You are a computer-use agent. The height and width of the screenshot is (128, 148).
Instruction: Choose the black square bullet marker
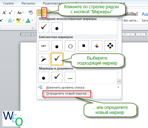click(x=84, y=46)
